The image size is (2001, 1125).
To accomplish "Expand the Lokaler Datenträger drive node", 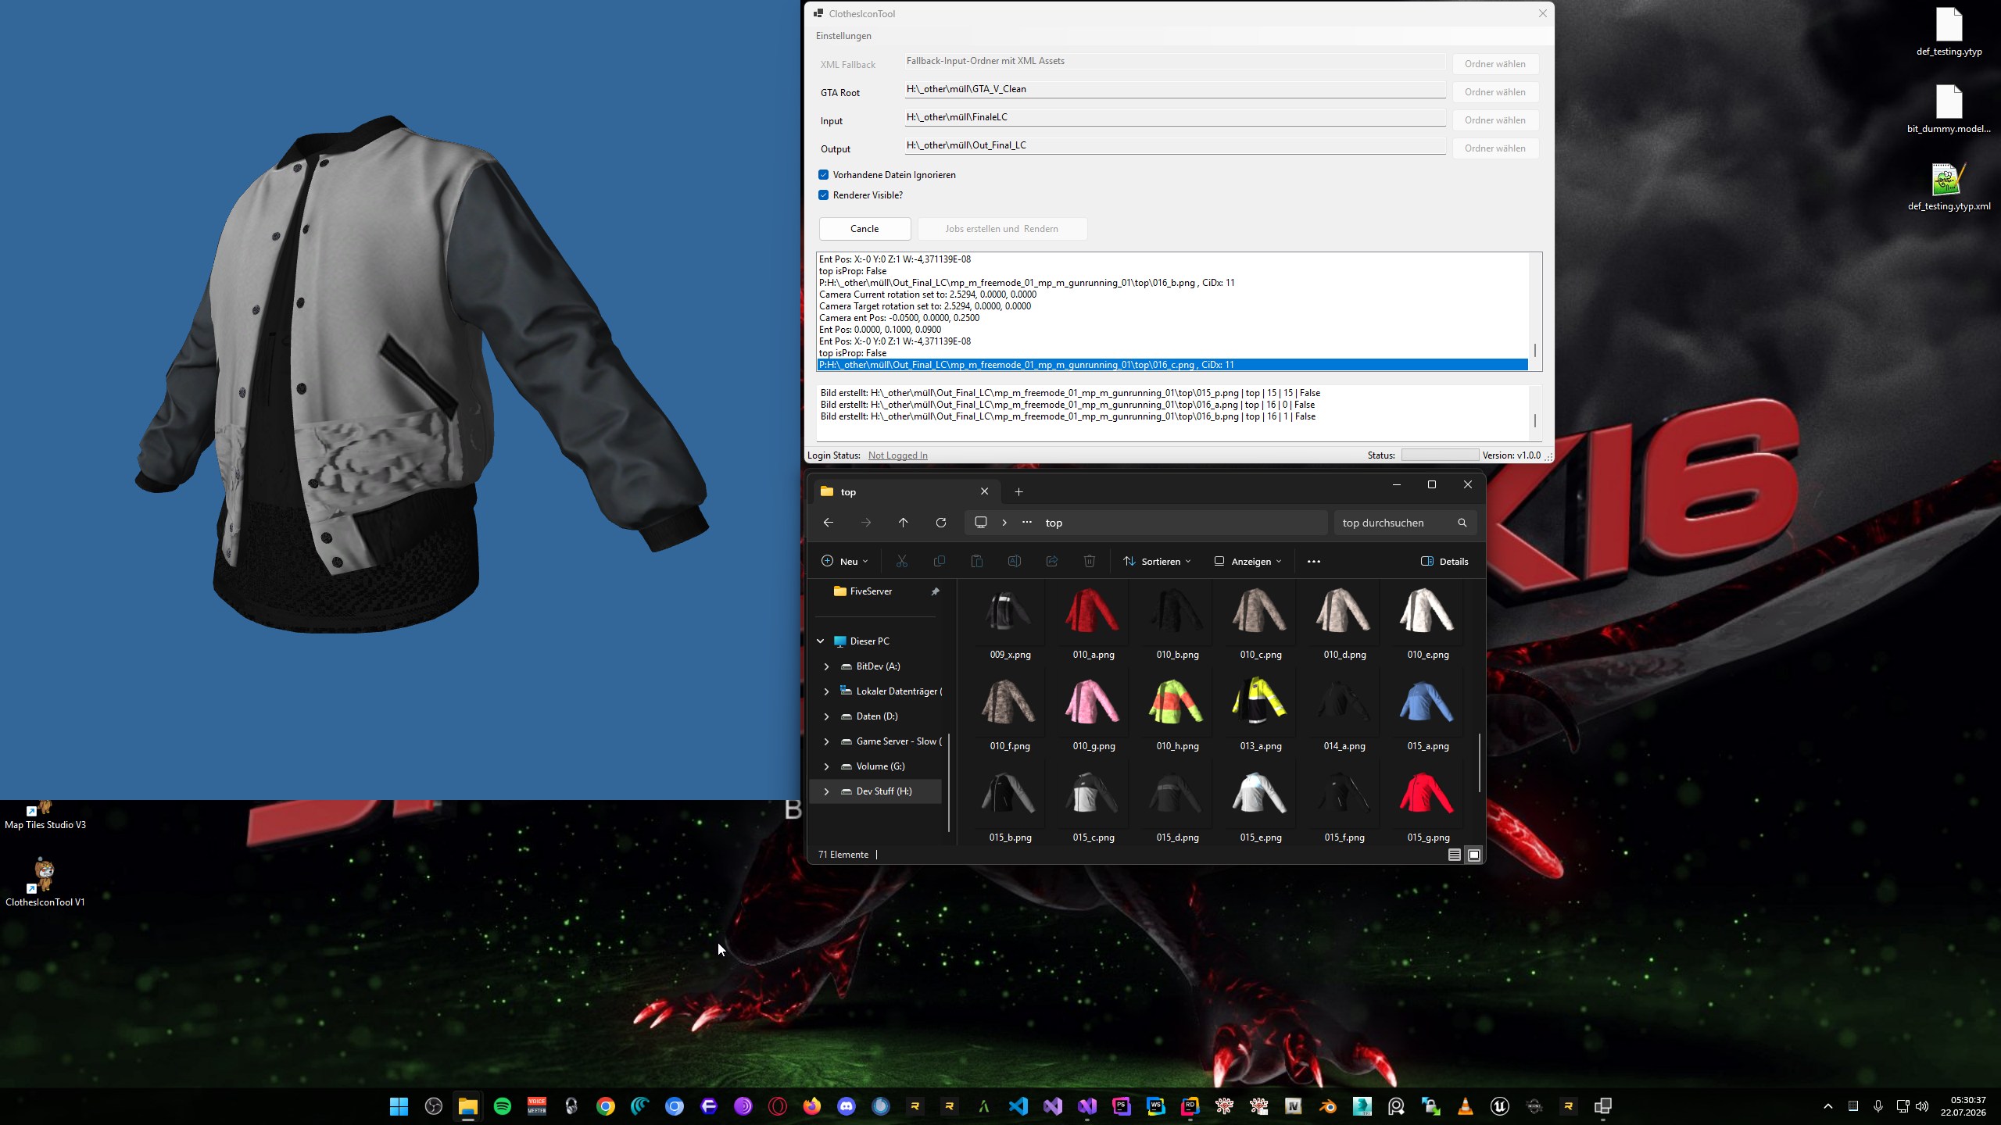I will (x=826, y=691).
